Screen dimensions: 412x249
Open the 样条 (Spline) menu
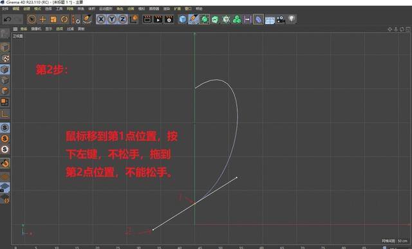pyautogui.click(x=80, y=8)
